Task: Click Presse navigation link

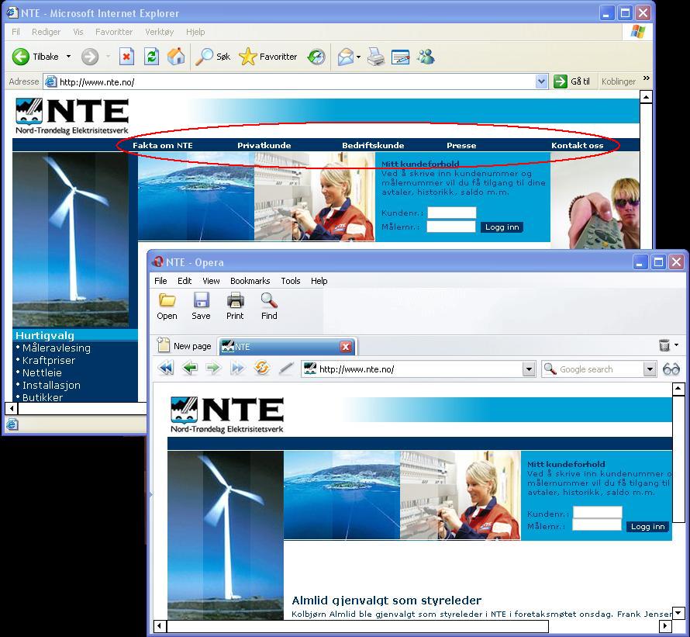Action: (x=461, y=145)
